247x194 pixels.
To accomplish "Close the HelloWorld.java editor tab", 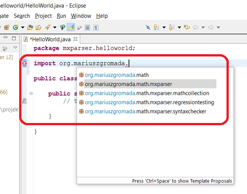I will click(76, 39).
